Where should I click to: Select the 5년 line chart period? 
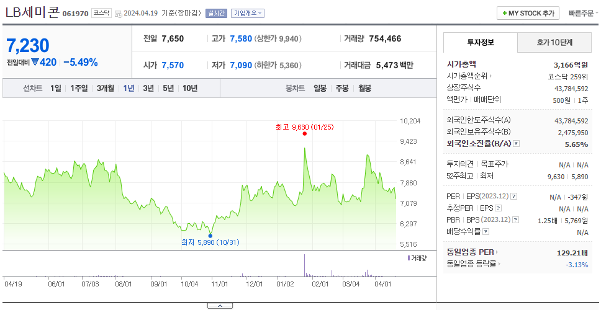(x=168, y=89)
